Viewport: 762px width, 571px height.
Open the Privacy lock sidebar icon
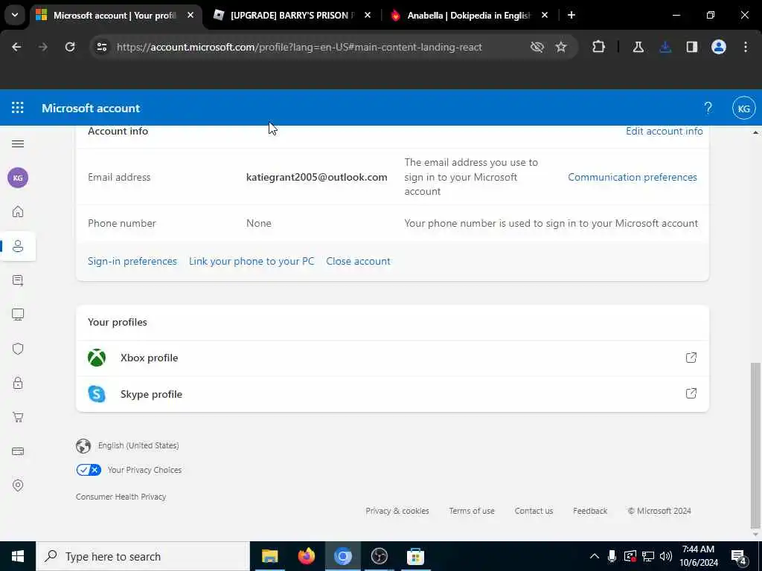[18, 383]
